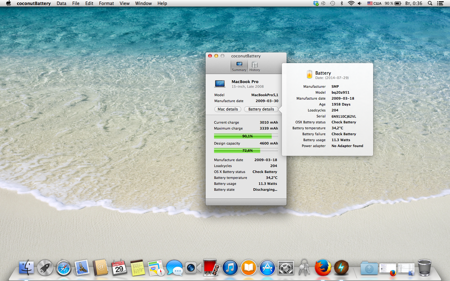
Task: Open iBooks orange book in Dock
Action: (248, 268)
